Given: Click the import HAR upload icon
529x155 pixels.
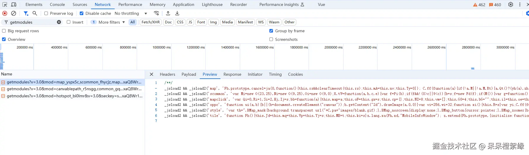Looking at the screenshot, I should point(168,13).
